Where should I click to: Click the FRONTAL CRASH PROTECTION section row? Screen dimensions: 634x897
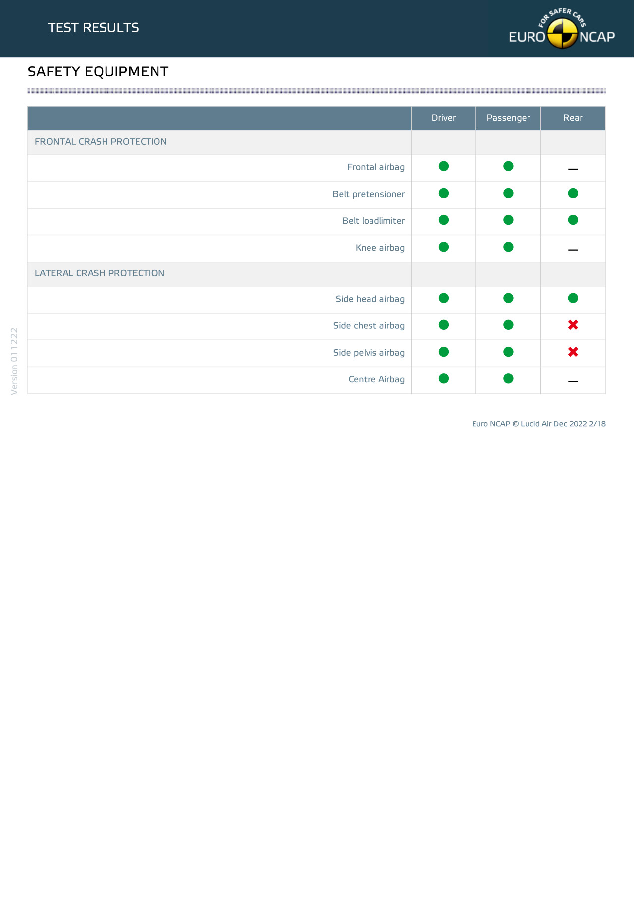(317, 142)
